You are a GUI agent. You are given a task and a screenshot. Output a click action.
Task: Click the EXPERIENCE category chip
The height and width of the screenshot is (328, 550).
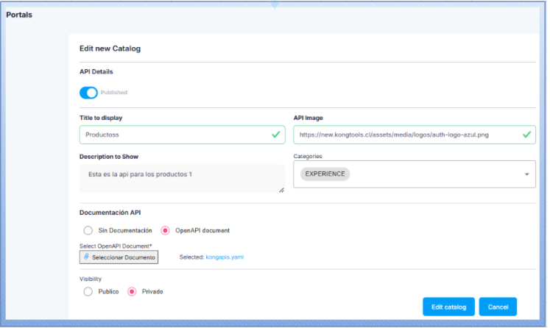click(325, 174)
